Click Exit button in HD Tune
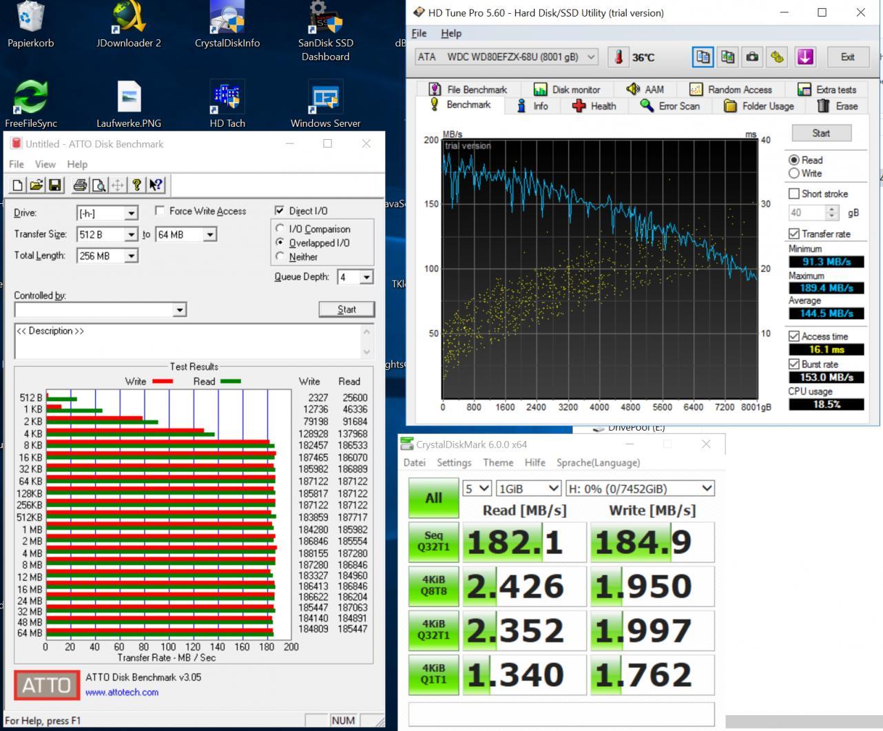Screen dimensions: 883x731 pyautogui.click(x=847, y=57)
